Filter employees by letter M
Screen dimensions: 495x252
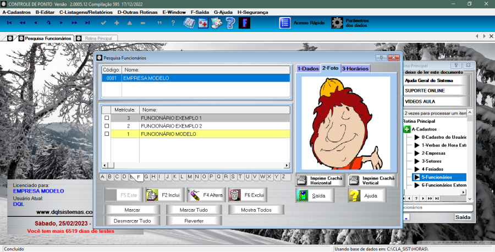click(189, 177)
